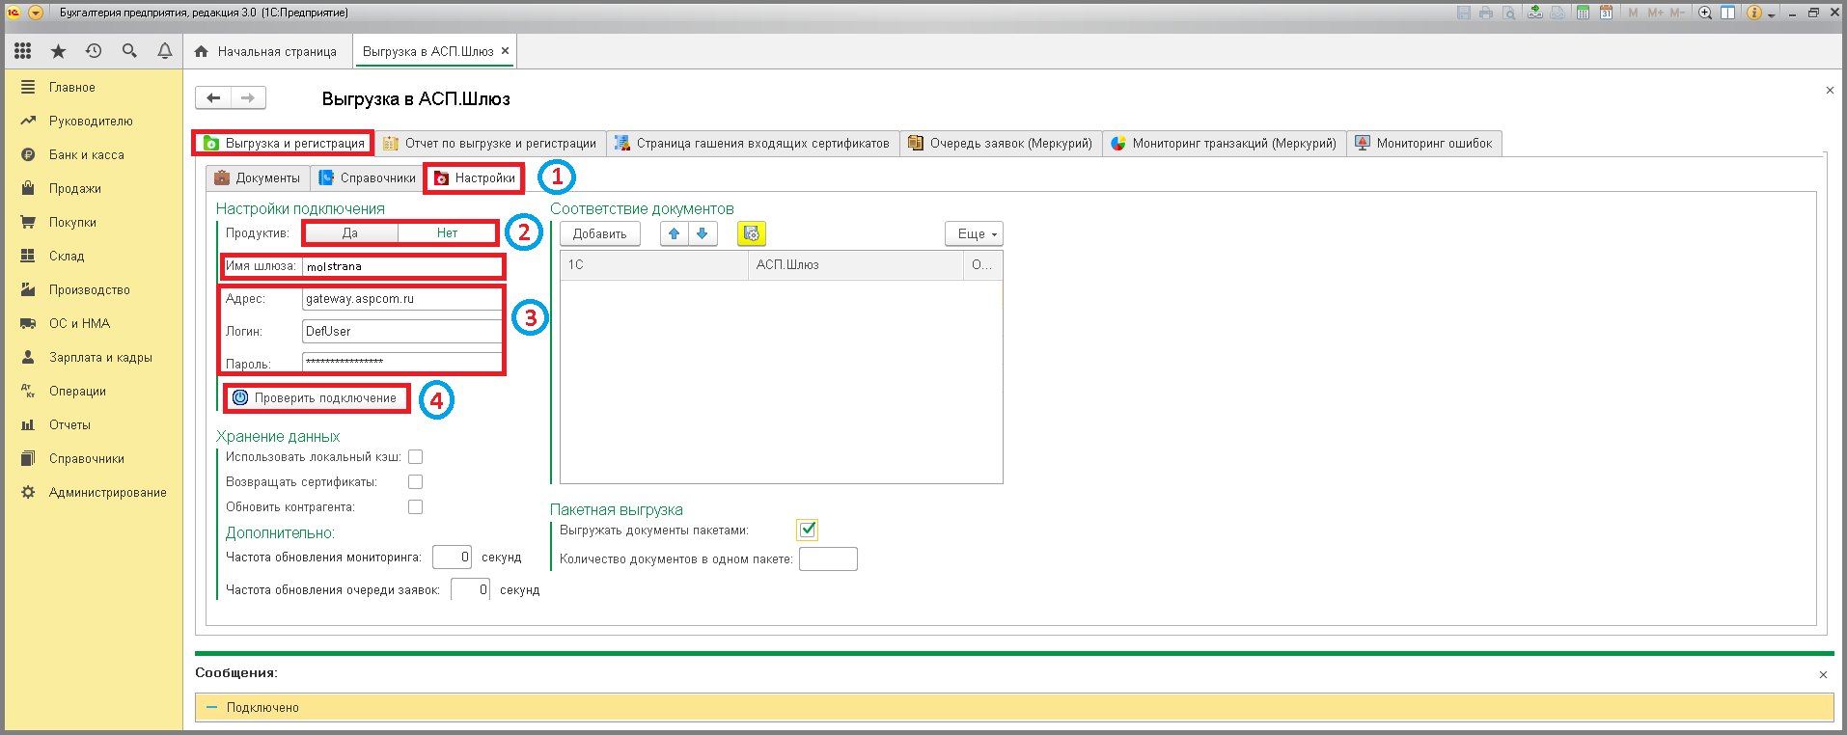The image size is (1847, 735).
Task: Set Продуктив toggle to Да
Action: pyautogui.click(x=349, y=232)
